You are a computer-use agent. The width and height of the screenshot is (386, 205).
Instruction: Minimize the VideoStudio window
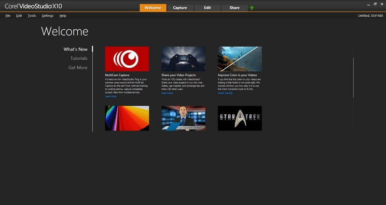369,5
